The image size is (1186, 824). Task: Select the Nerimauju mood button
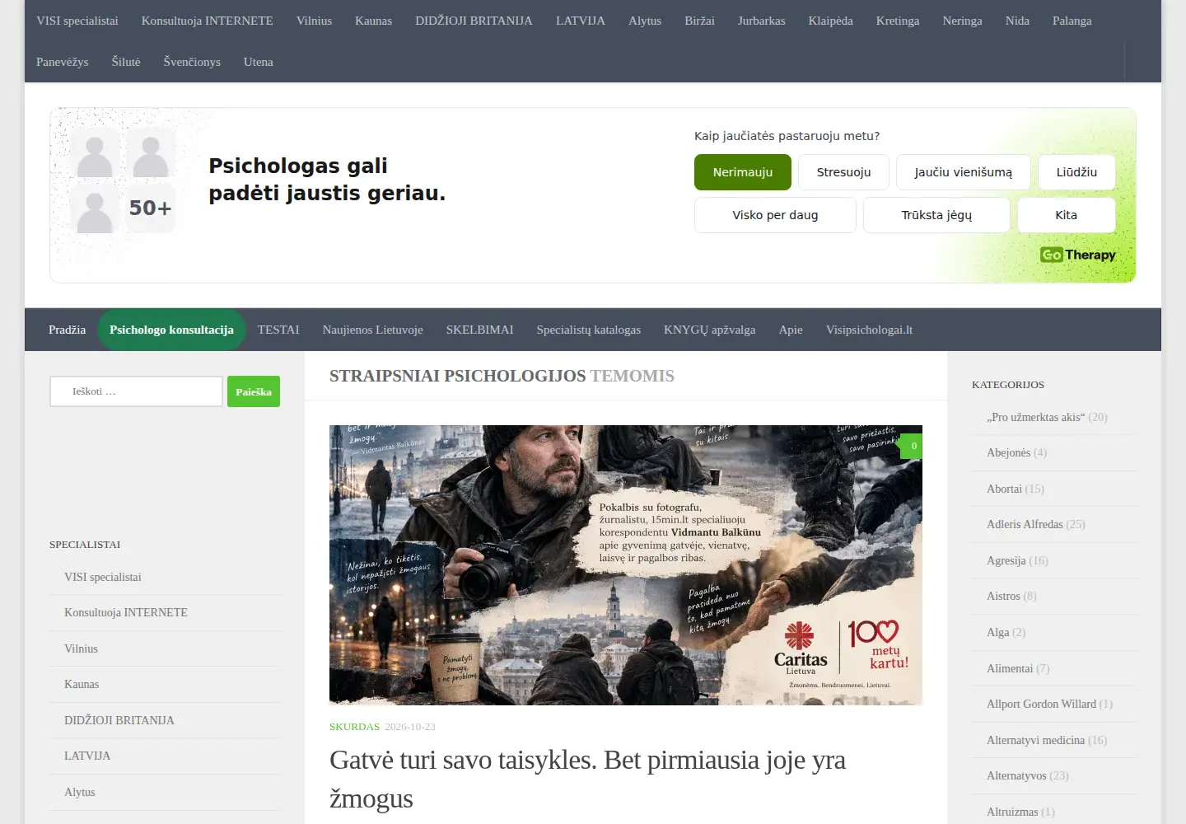tap(743, 172)
